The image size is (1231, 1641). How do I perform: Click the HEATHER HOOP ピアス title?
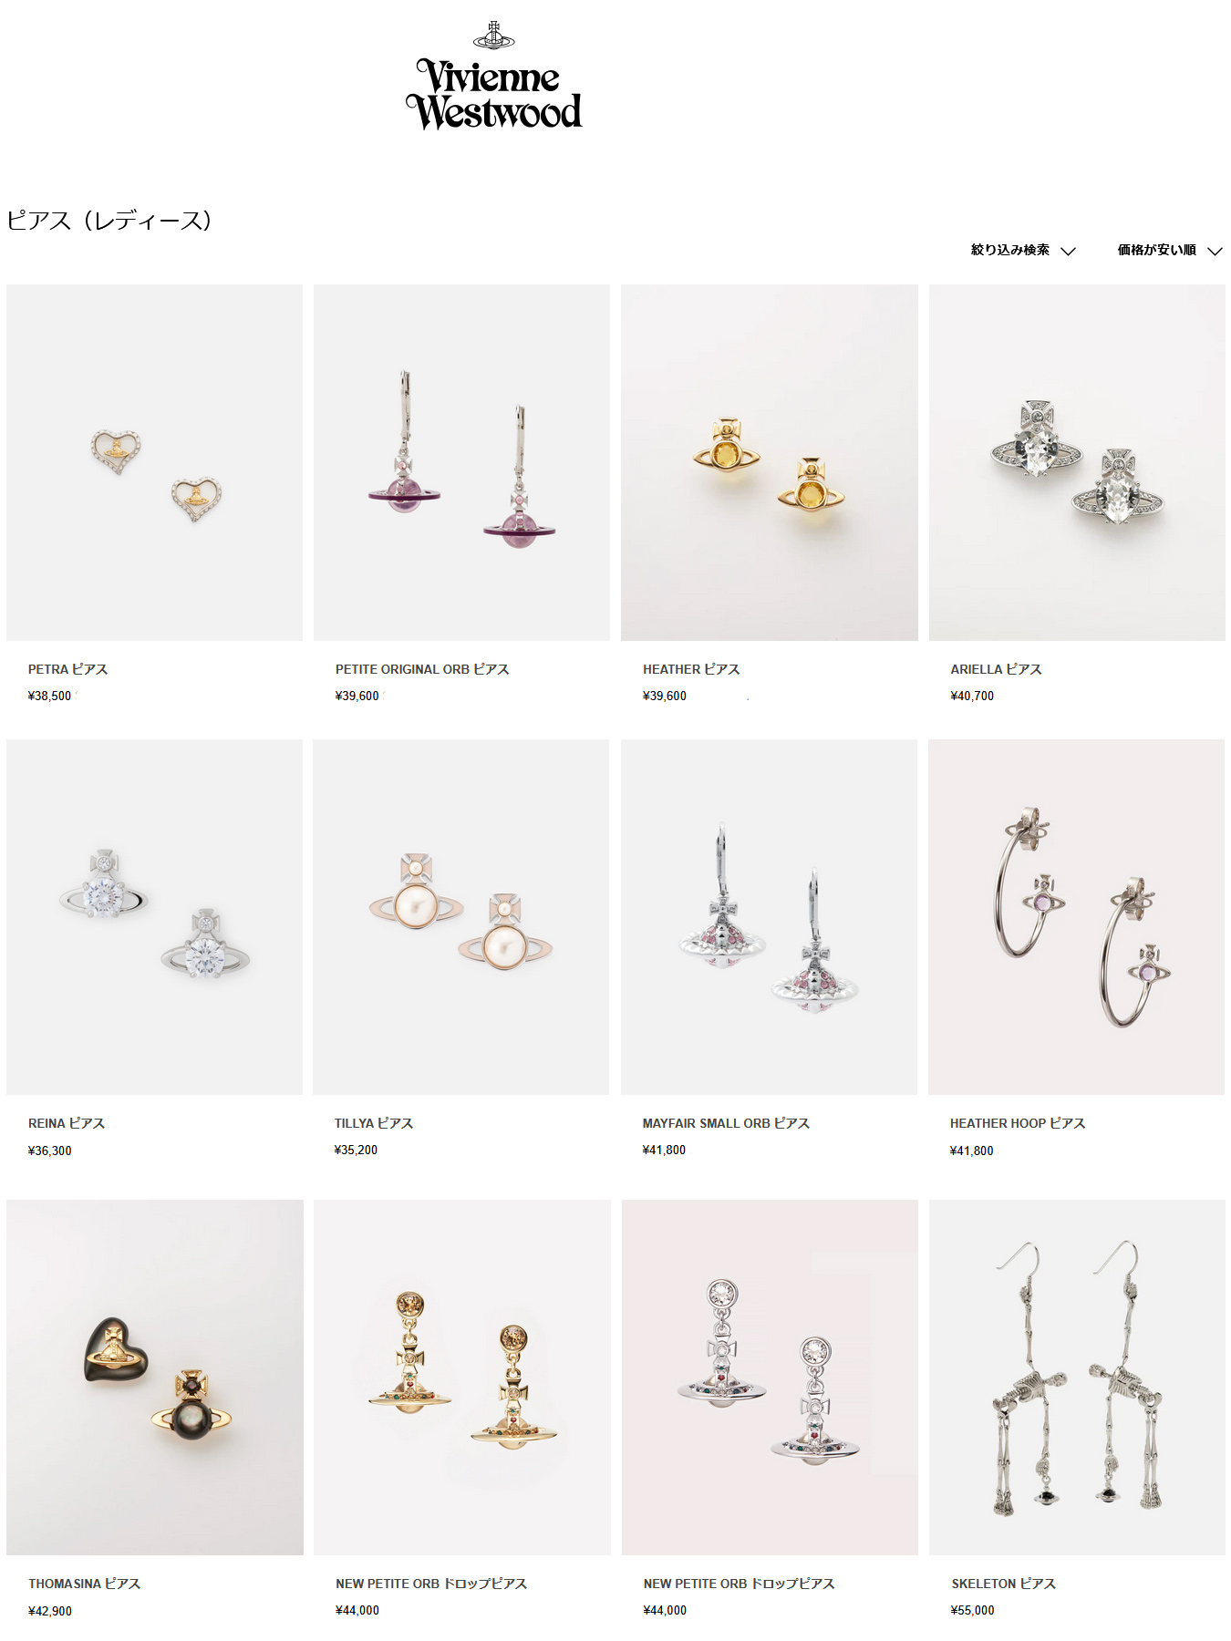pos(1018,1123)
